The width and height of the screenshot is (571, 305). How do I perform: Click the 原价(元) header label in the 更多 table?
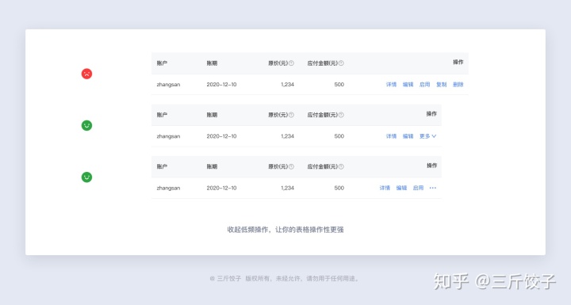pyautogui.click(x=278, y=115)
